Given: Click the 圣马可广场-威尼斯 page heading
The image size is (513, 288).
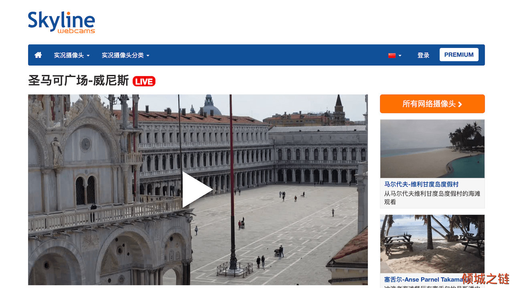Looking at the screenshot, I should 79,81.
